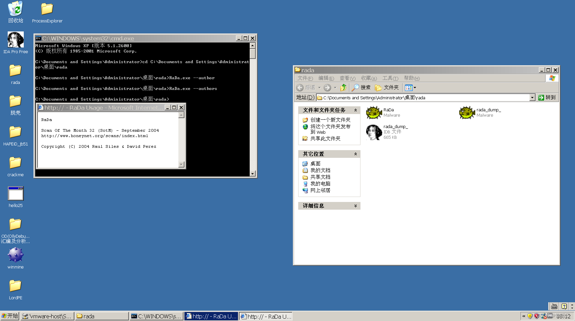
Task: Click 将这个文件夹发布到 Web link
Action: pyautogui.click(x=330, y=129)
